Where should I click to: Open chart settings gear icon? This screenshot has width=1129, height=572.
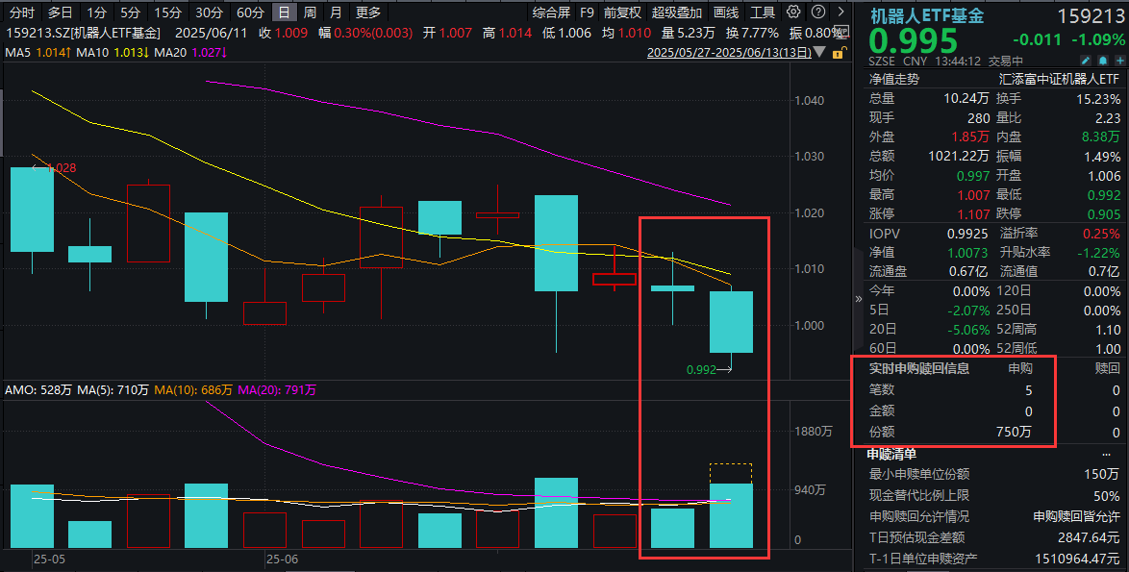coord(792,12)
